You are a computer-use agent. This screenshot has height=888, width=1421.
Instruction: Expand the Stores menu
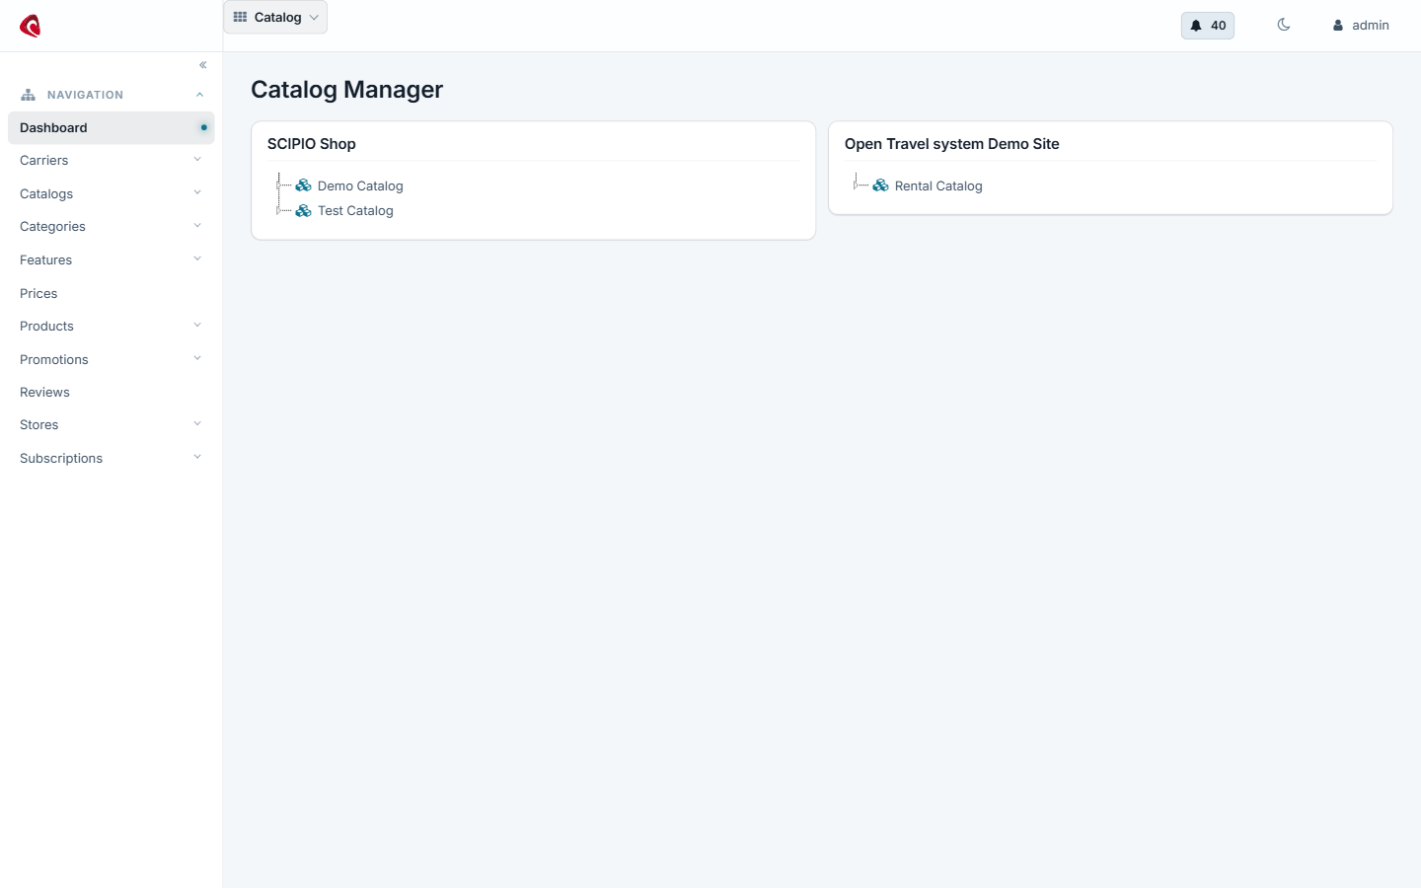pyautogui.click(x=111, y=424)
